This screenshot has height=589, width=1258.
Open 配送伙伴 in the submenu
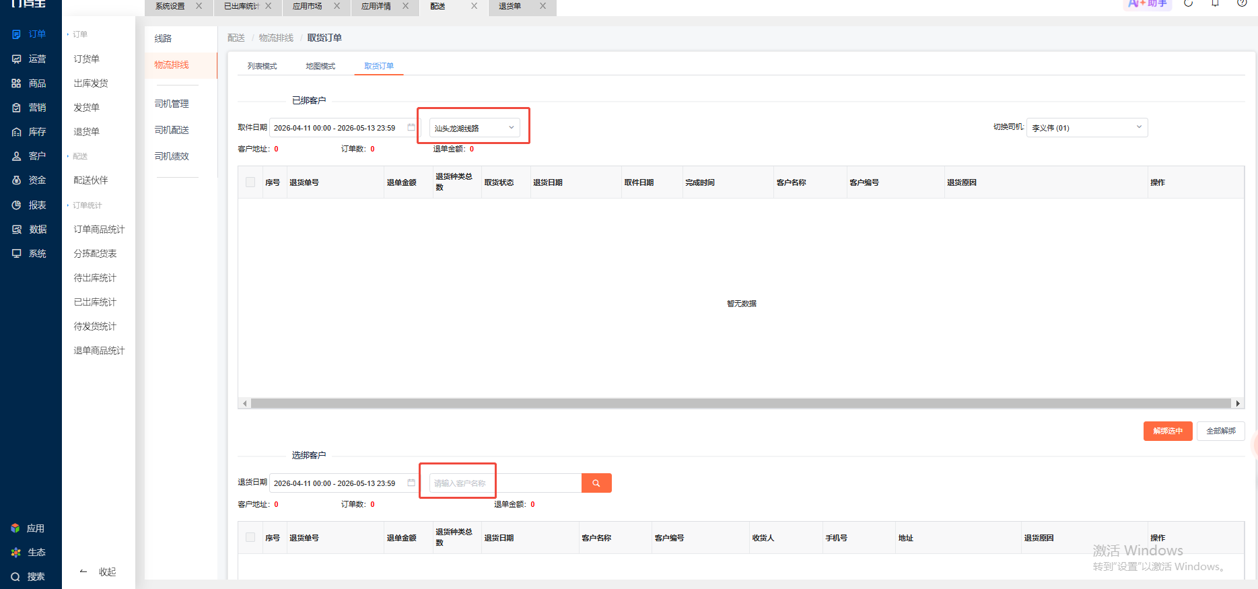click(91, 180)
